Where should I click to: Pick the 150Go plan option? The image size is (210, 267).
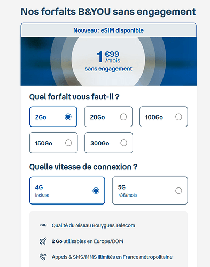(53, 143)
